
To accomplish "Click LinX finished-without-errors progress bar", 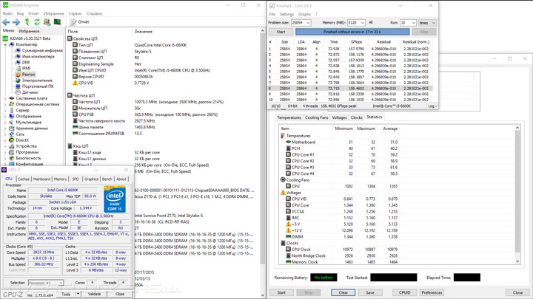I will click(352, 32).
